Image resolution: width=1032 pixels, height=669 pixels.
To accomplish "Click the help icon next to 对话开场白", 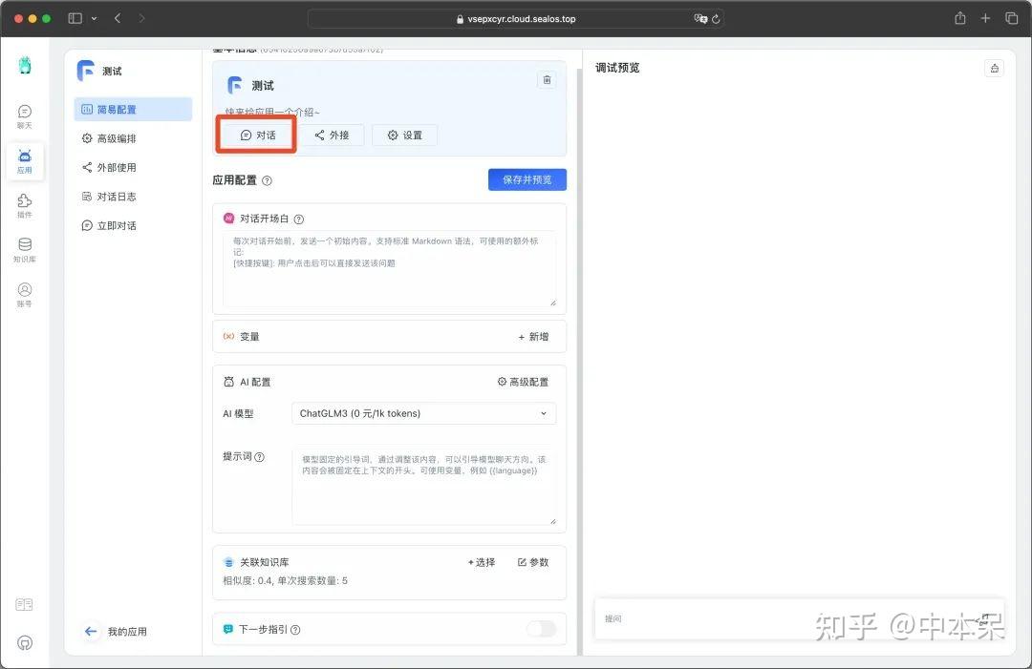I will pyautogui.click(x=298, y=219).
